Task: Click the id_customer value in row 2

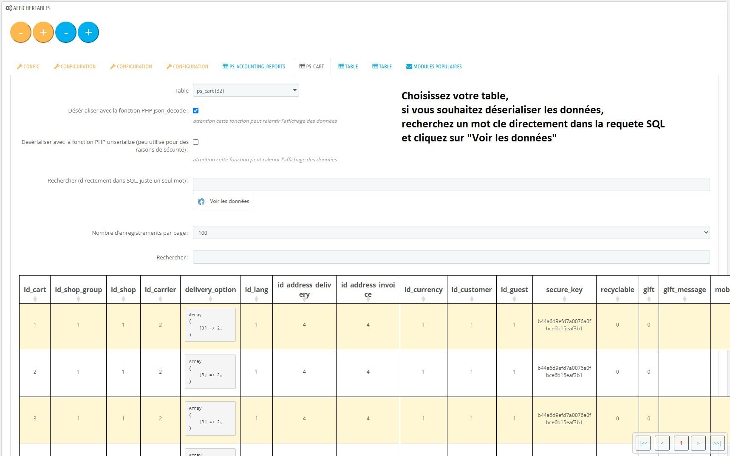Action: [x=472, y=372]
